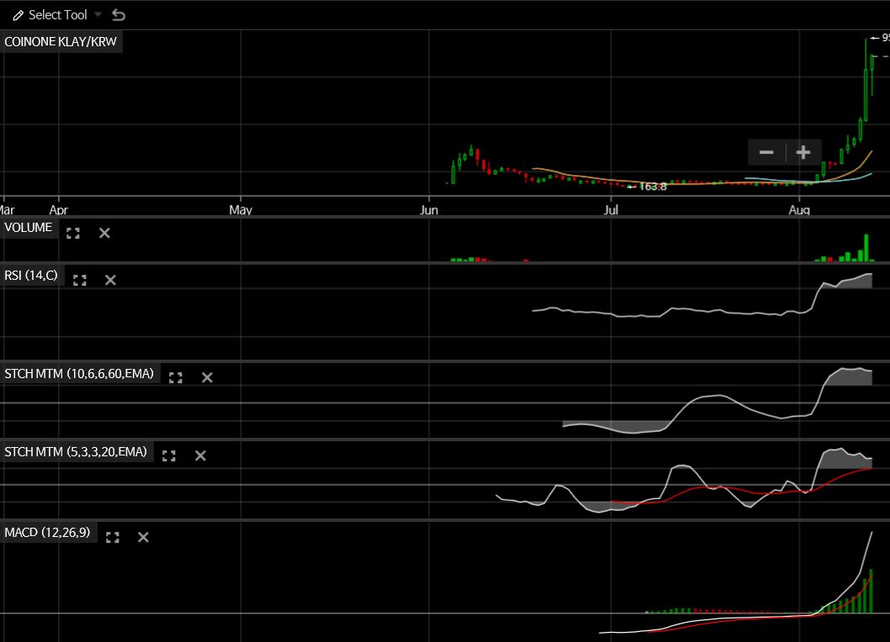
Task: Open RSI (14,C) label settings
Action: pos(31,275)
